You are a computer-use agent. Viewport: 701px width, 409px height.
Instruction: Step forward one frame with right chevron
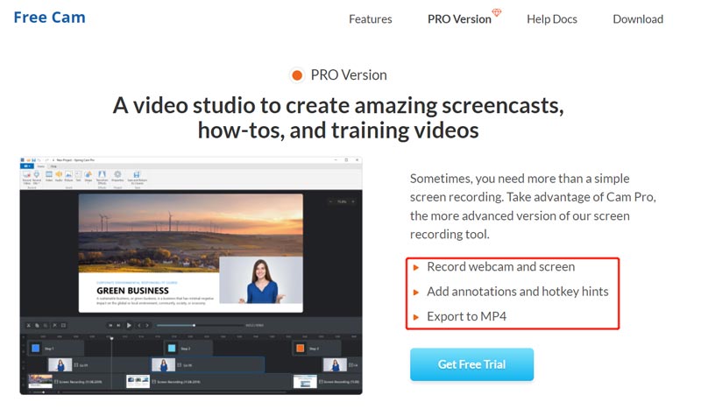(147, 326)
